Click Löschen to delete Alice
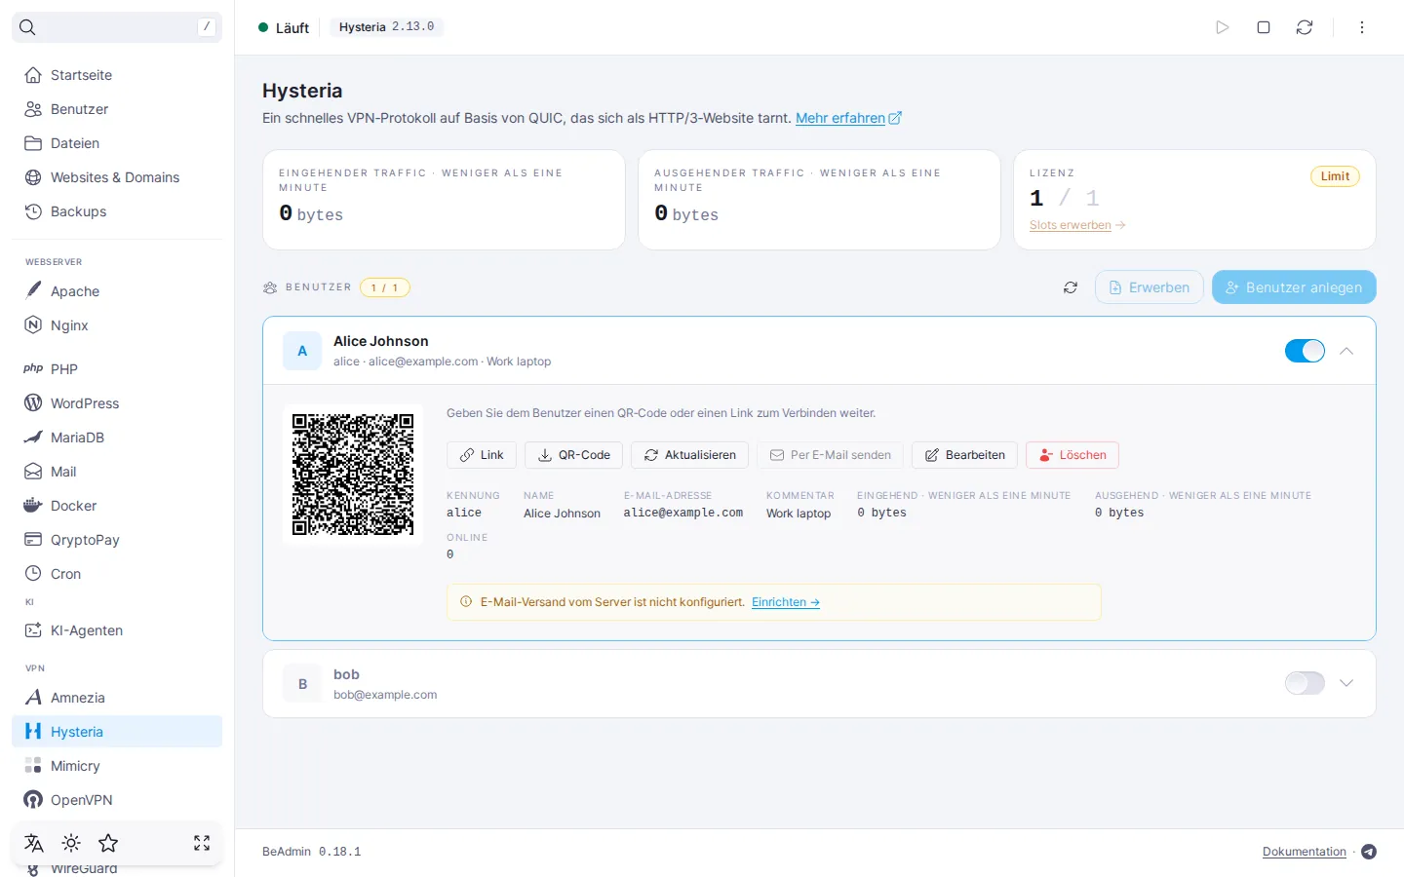 click(1072, 455)
